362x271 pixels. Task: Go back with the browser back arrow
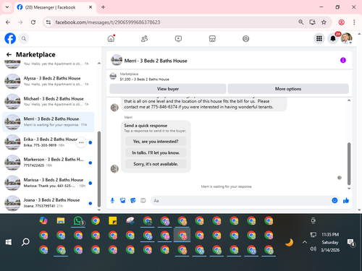(8, 22)
